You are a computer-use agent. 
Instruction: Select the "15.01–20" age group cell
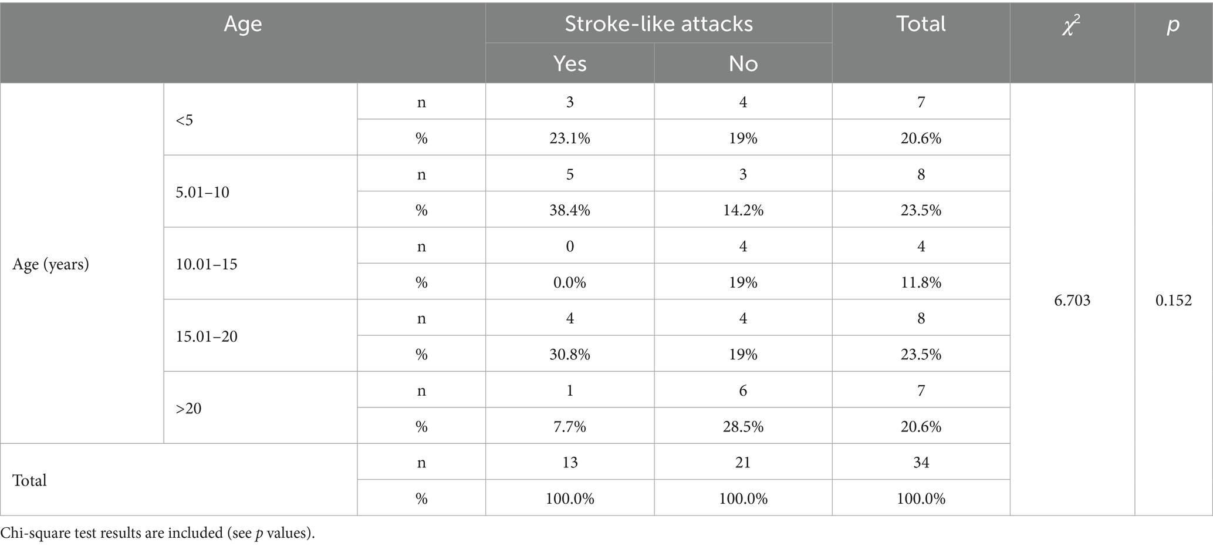click(x=207, y=336)
